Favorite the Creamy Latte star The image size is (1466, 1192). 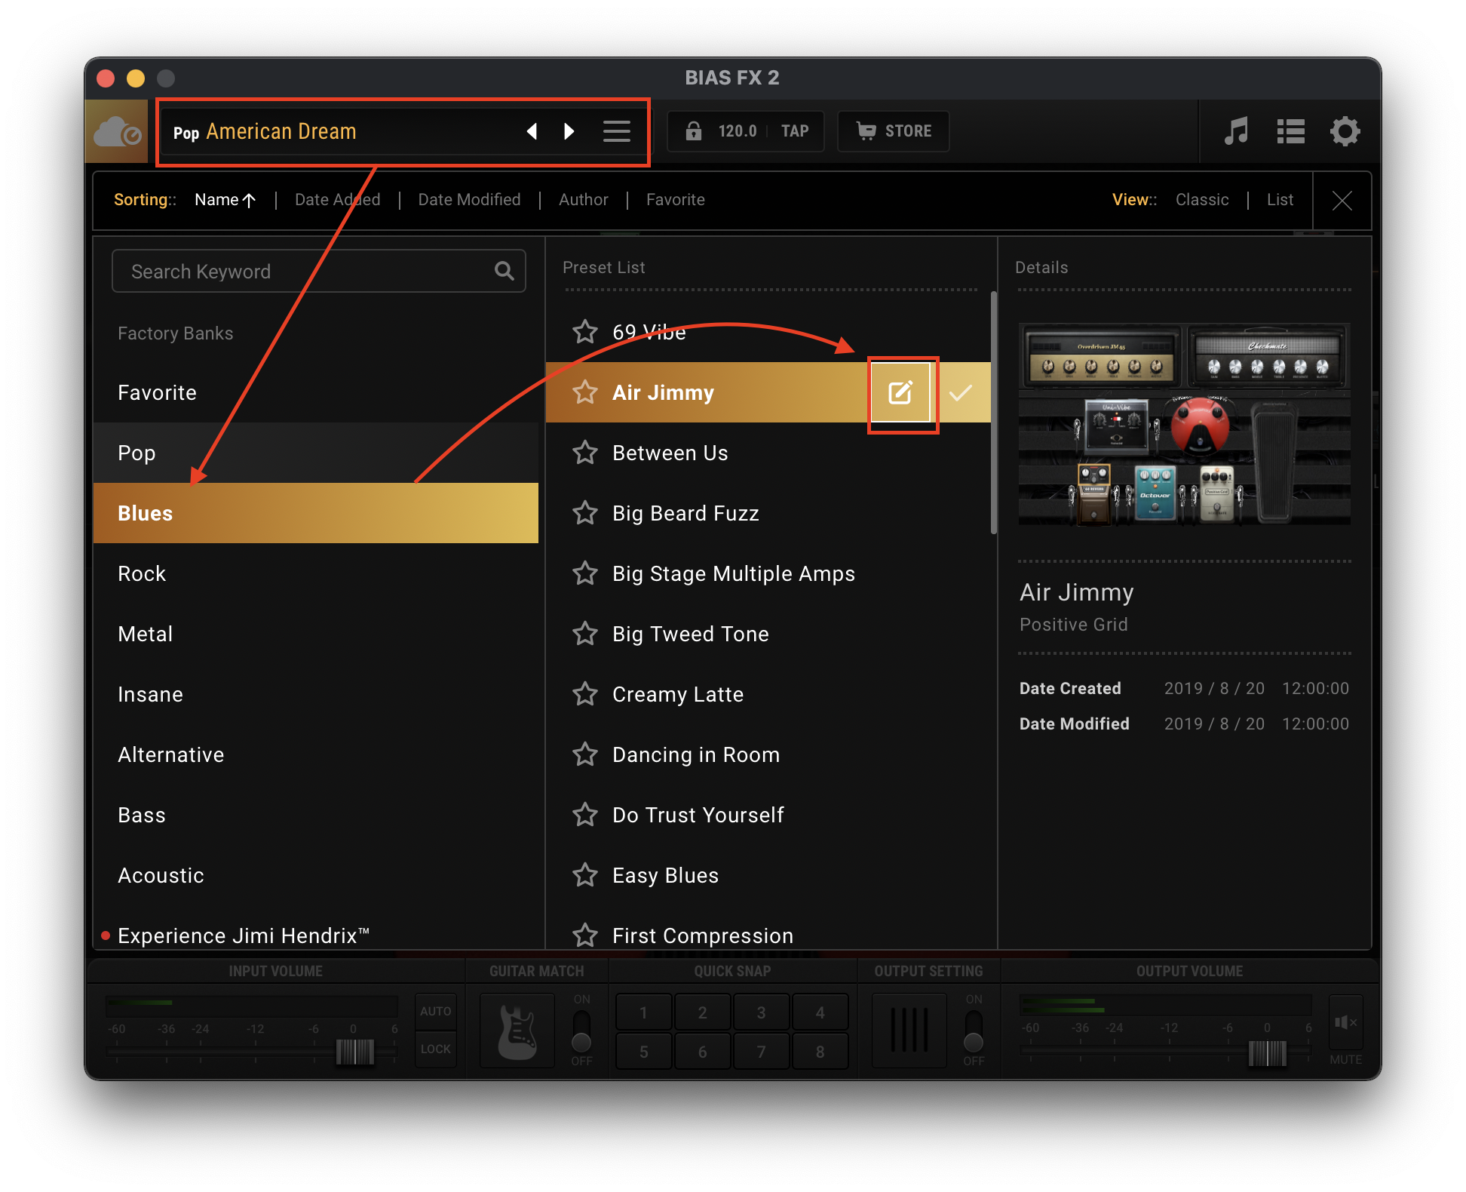pos(585,694)
